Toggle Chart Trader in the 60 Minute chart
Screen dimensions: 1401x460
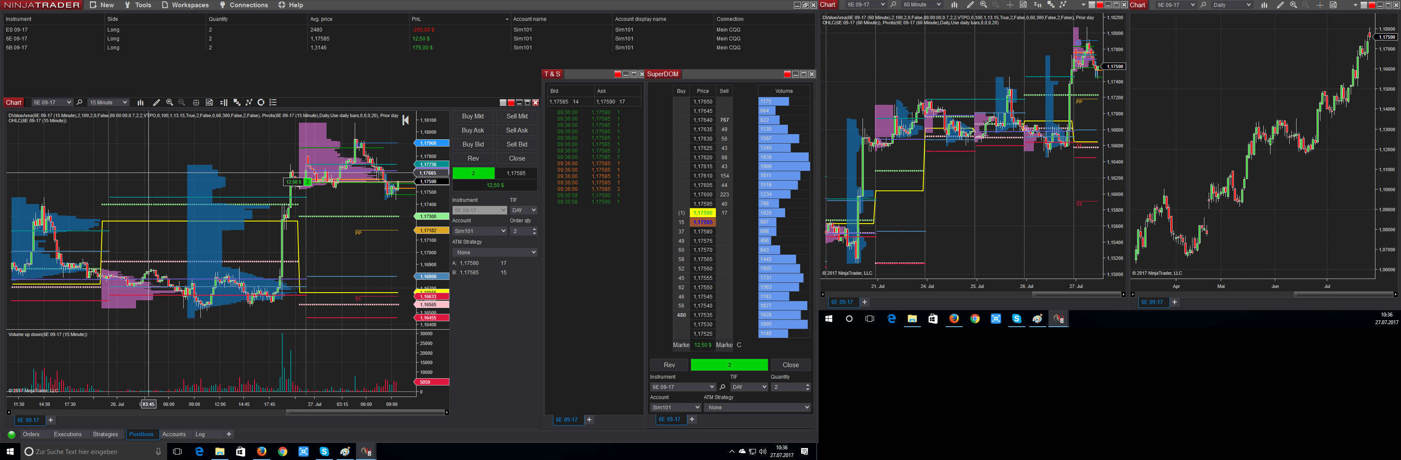1037,5
